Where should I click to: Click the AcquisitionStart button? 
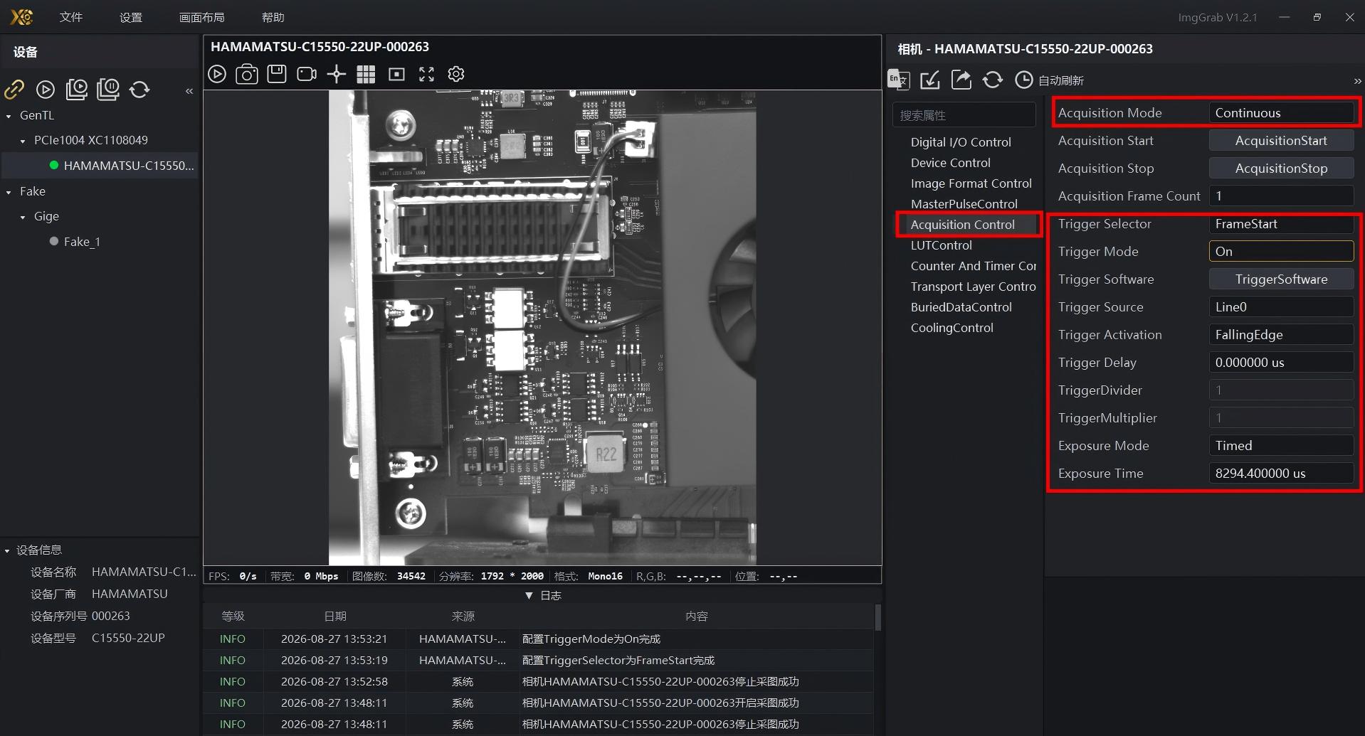[x=1281, y=141]
